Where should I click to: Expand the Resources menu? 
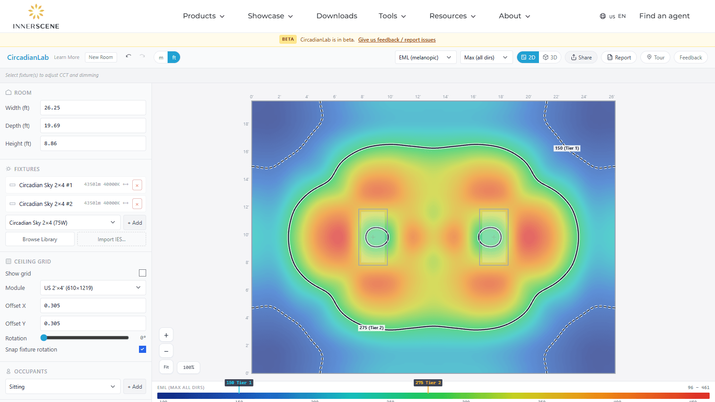click(x=452, y=16)
